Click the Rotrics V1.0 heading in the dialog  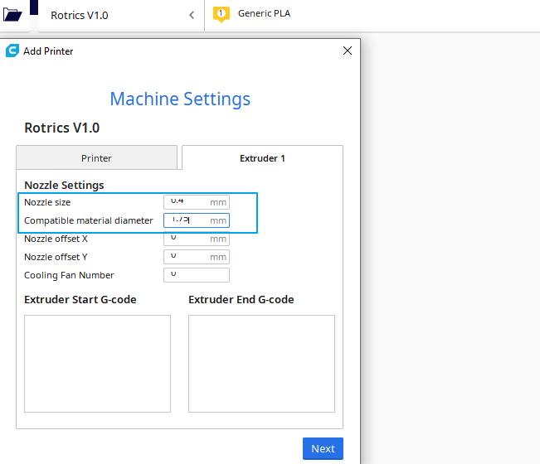(x=62, y=128)
